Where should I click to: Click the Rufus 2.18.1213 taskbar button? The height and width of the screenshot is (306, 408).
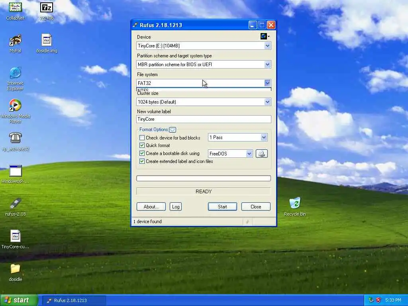(x=74, y=300)
